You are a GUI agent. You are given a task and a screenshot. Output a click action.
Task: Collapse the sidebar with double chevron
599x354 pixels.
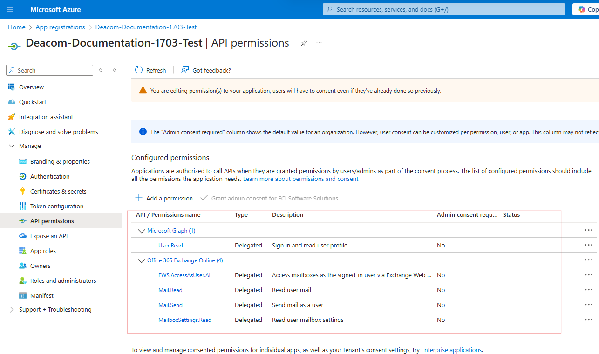click(x=115, y=70)
